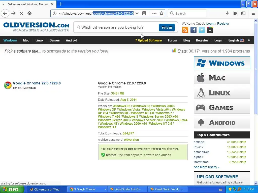Click Upload Software in navigation bar
Viewport: 258px width, 193px height.
pyautogui.click(x=148, y=40)
